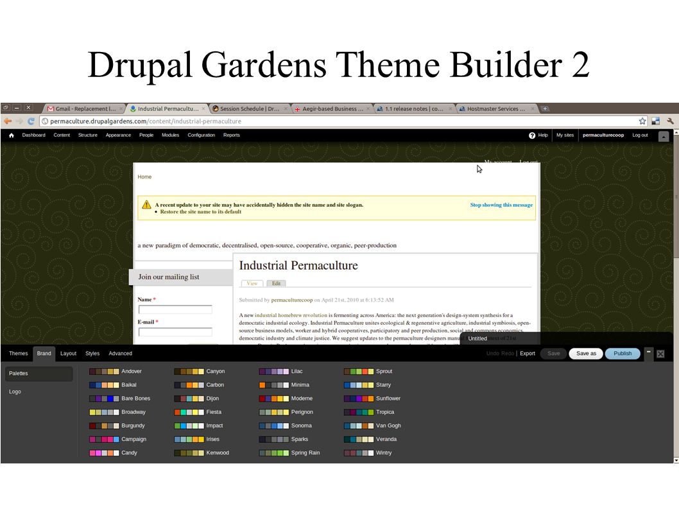
Task: Choose the Wintry color palette
Action: click(x=368, y=453)
